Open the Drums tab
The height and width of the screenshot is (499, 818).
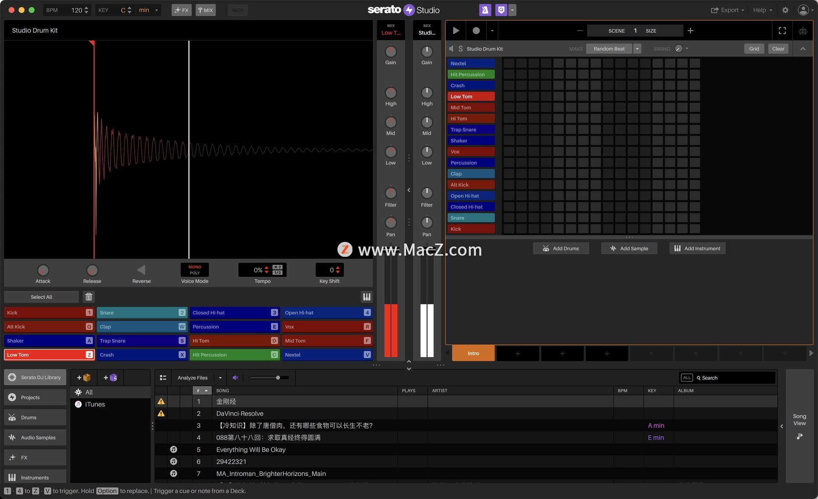[x=35, y=417]
